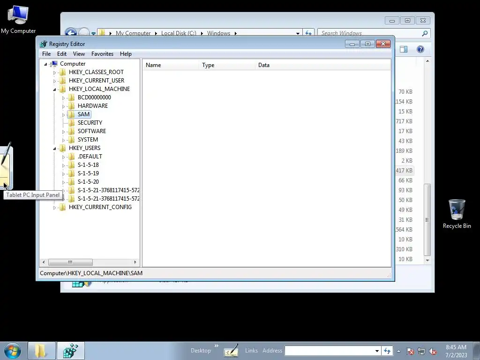Image resolution: width=480 pixels, height=360 pixels.
Task: Click the Type column header
Action: (227, 65)
